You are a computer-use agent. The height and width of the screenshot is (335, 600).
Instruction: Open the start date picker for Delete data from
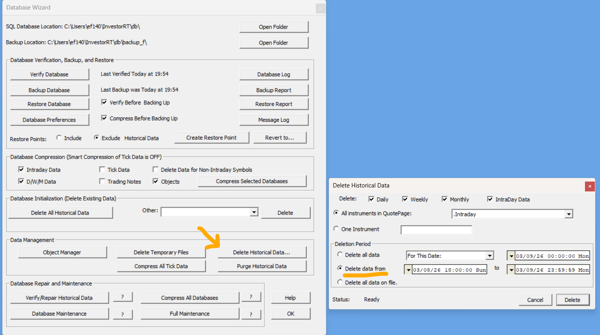(x=408, y=270)
